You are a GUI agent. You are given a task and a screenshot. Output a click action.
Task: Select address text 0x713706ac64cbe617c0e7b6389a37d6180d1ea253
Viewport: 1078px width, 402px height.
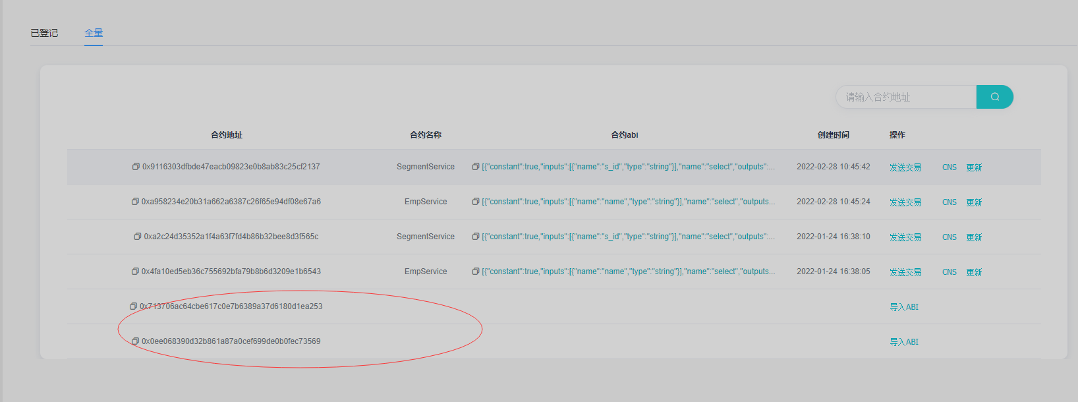(x=231, y=306)
